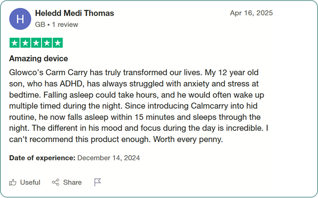Click the Share text button

tap(72, 183)
